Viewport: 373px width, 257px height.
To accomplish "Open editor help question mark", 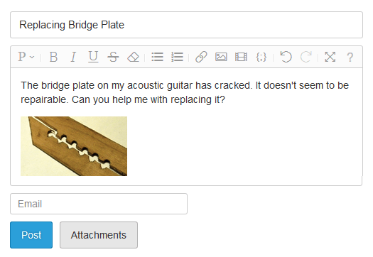I will tap(350, 57).
